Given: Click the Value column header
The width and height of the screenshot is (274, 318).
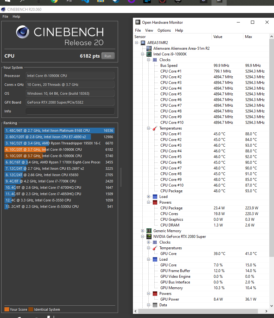Looking at the screenshot, I should point(227,37).
